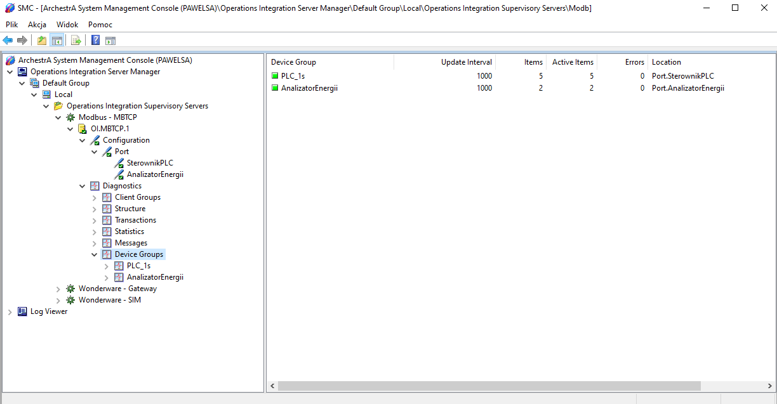Click the Log Viewer icon
Image resolution: width=777 pixels, height=404 pixels.
click(23, 311)
